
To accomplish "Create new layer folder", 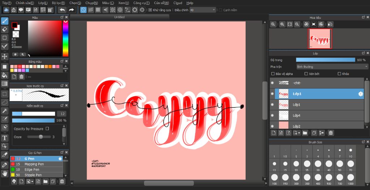I will (x=305, y=133).
